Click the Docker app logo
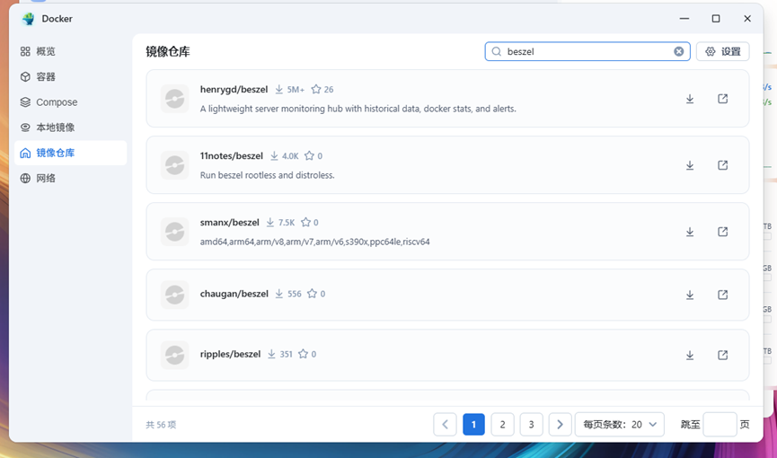The height and width of the screenshot is (458, 777). tap(28, 19)
